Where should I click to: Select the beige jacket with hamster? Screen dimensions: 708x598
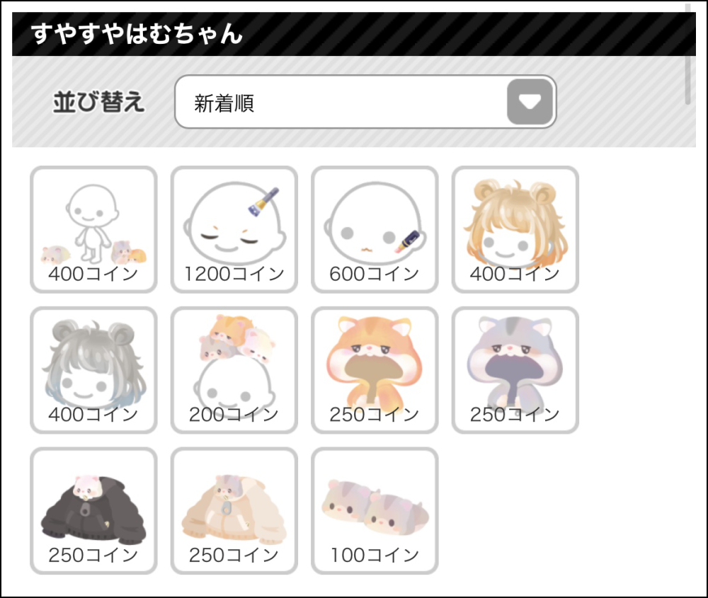click(x=234, y=511)
